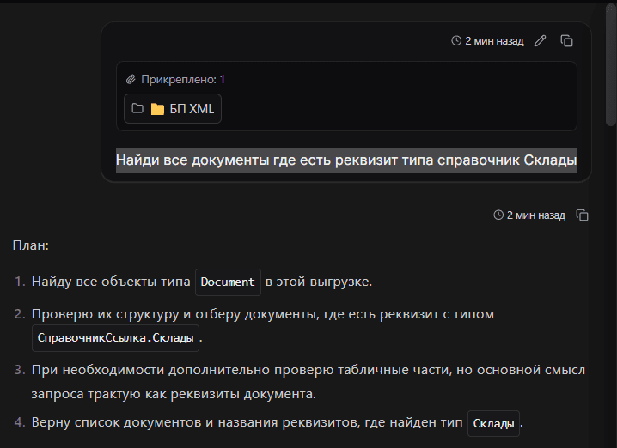This screenshot has height=448, width=617.
Task: Click the 'Прикреплено: 1' label
Action: (x=183, y=79)
